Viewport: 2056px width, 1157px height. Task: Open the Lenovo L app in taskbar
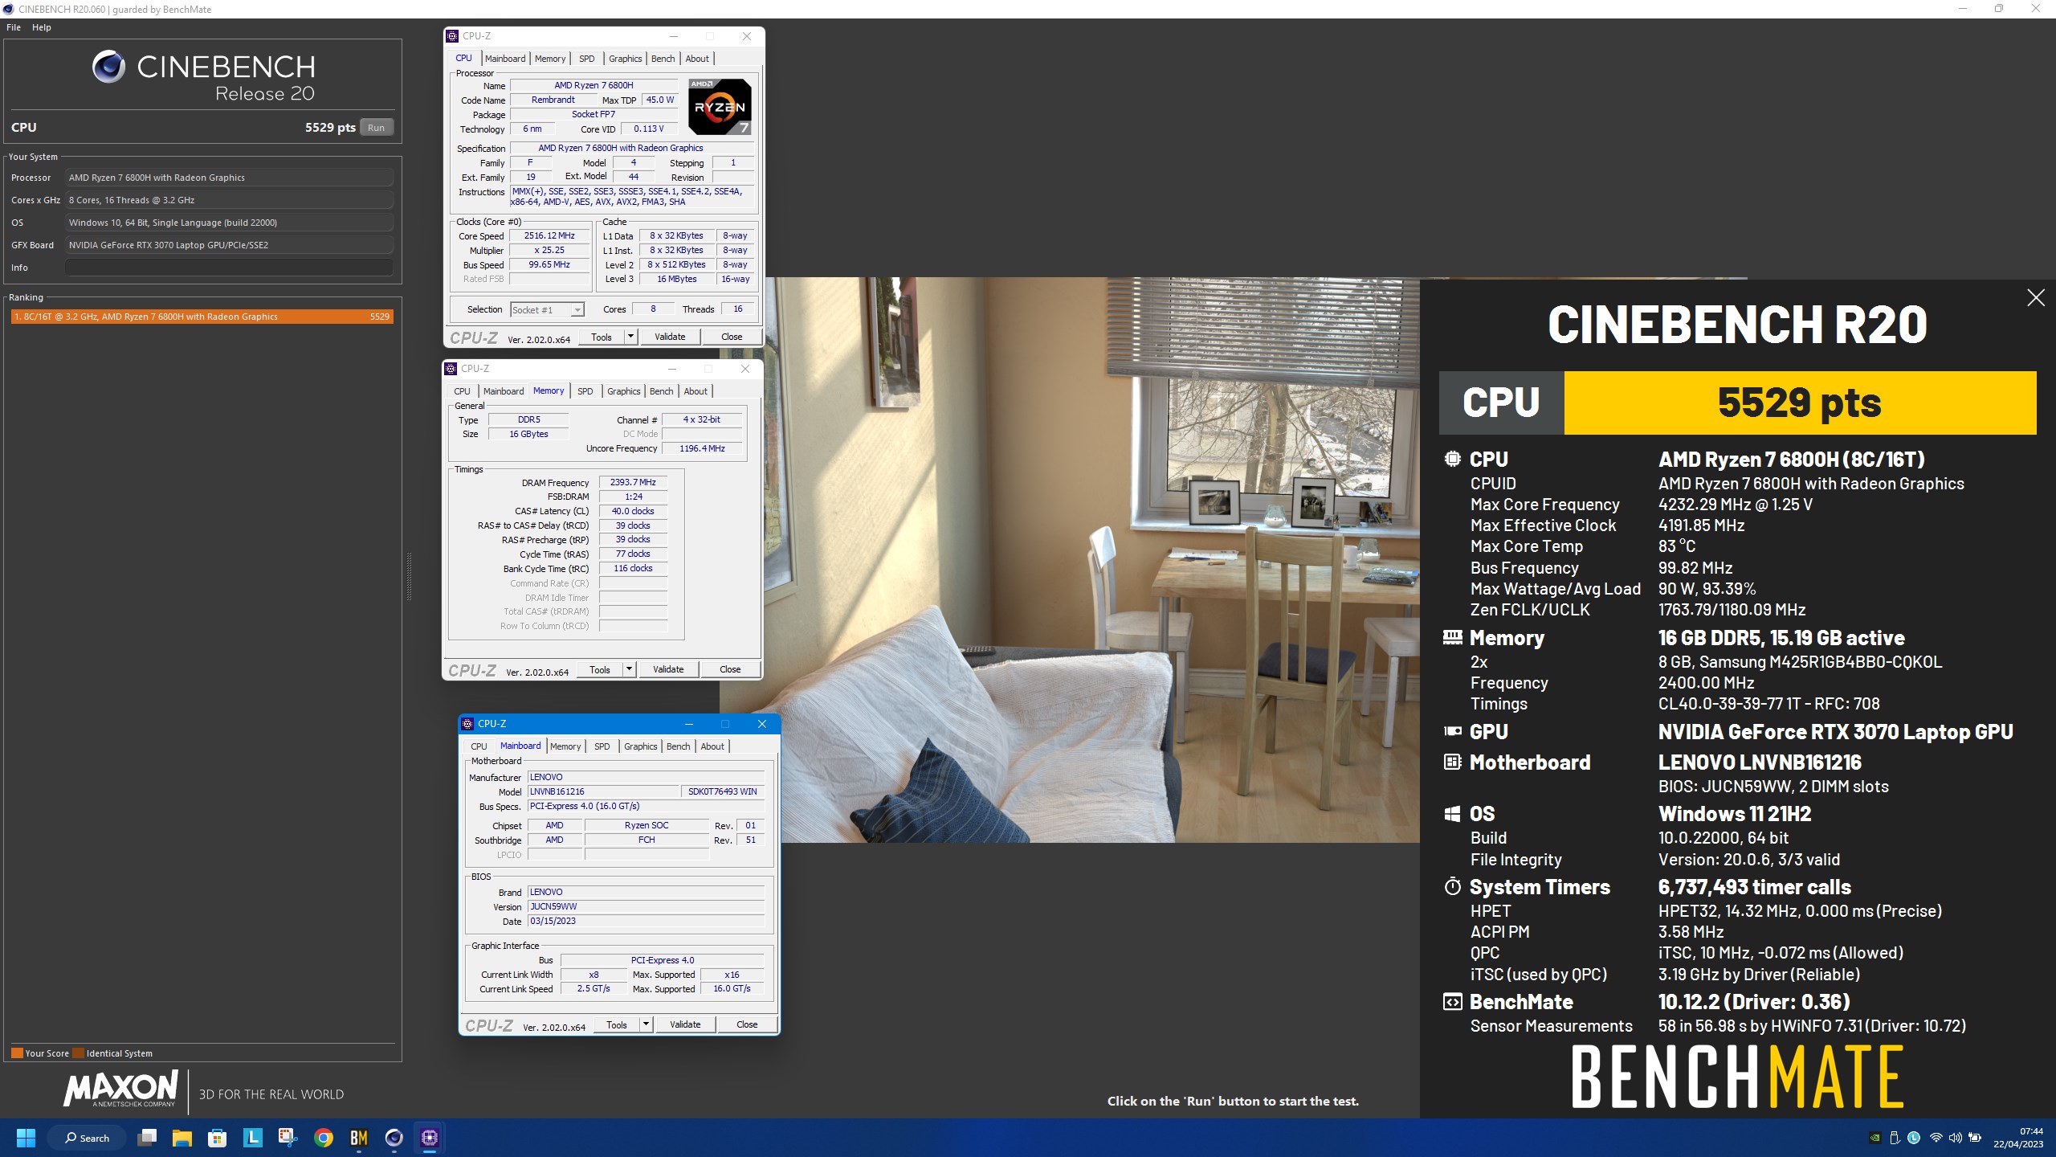click(252, 1138)
